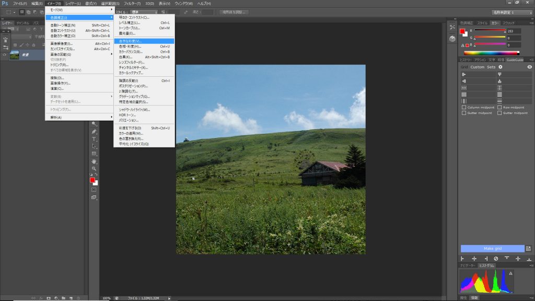Click the GuideGuide settings gear
This screenshot has width=535, height=301.
pos(501,67)
